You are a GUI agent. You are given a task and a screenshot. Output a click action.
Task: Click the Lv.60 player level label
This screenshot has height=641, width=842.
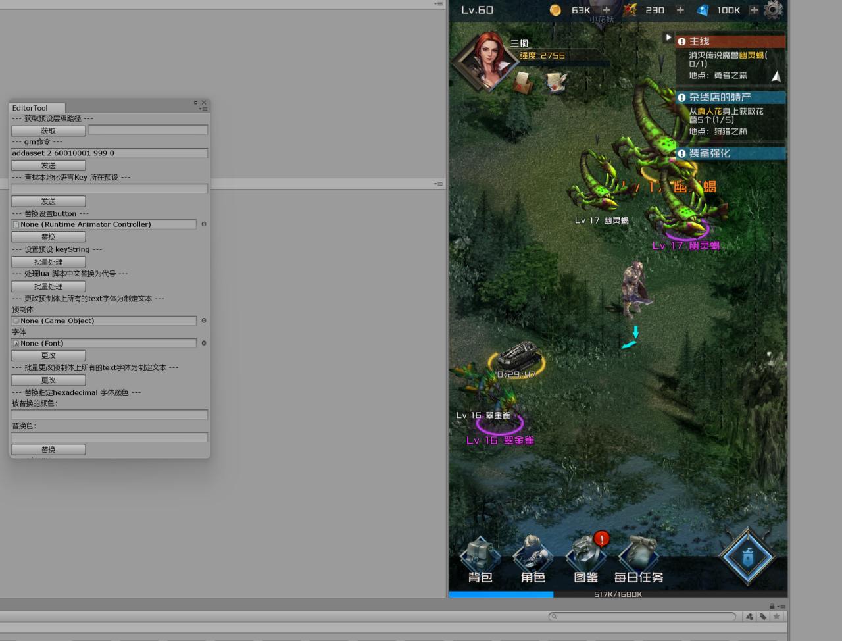477,10
